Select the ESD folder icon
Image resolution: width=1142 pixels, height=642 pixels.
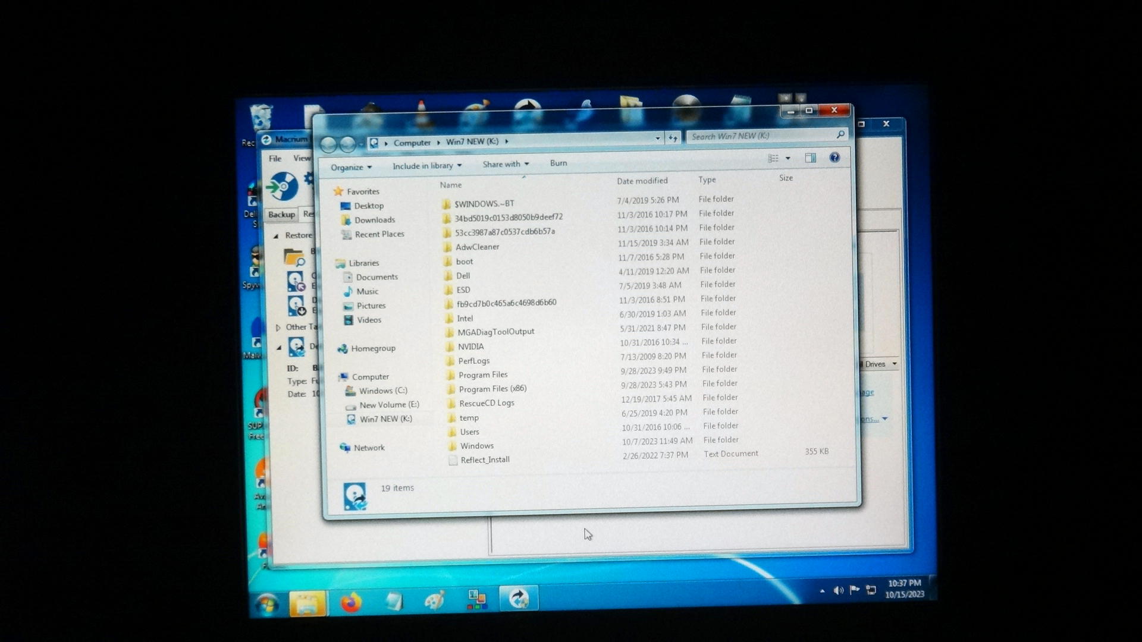coord(449,290)
